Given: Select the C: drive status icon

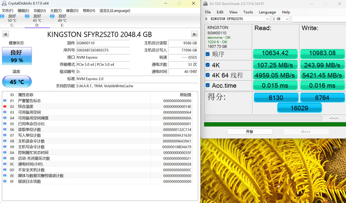Looking at the screenshot, I should pyautogui.click(x=3, y=16).
